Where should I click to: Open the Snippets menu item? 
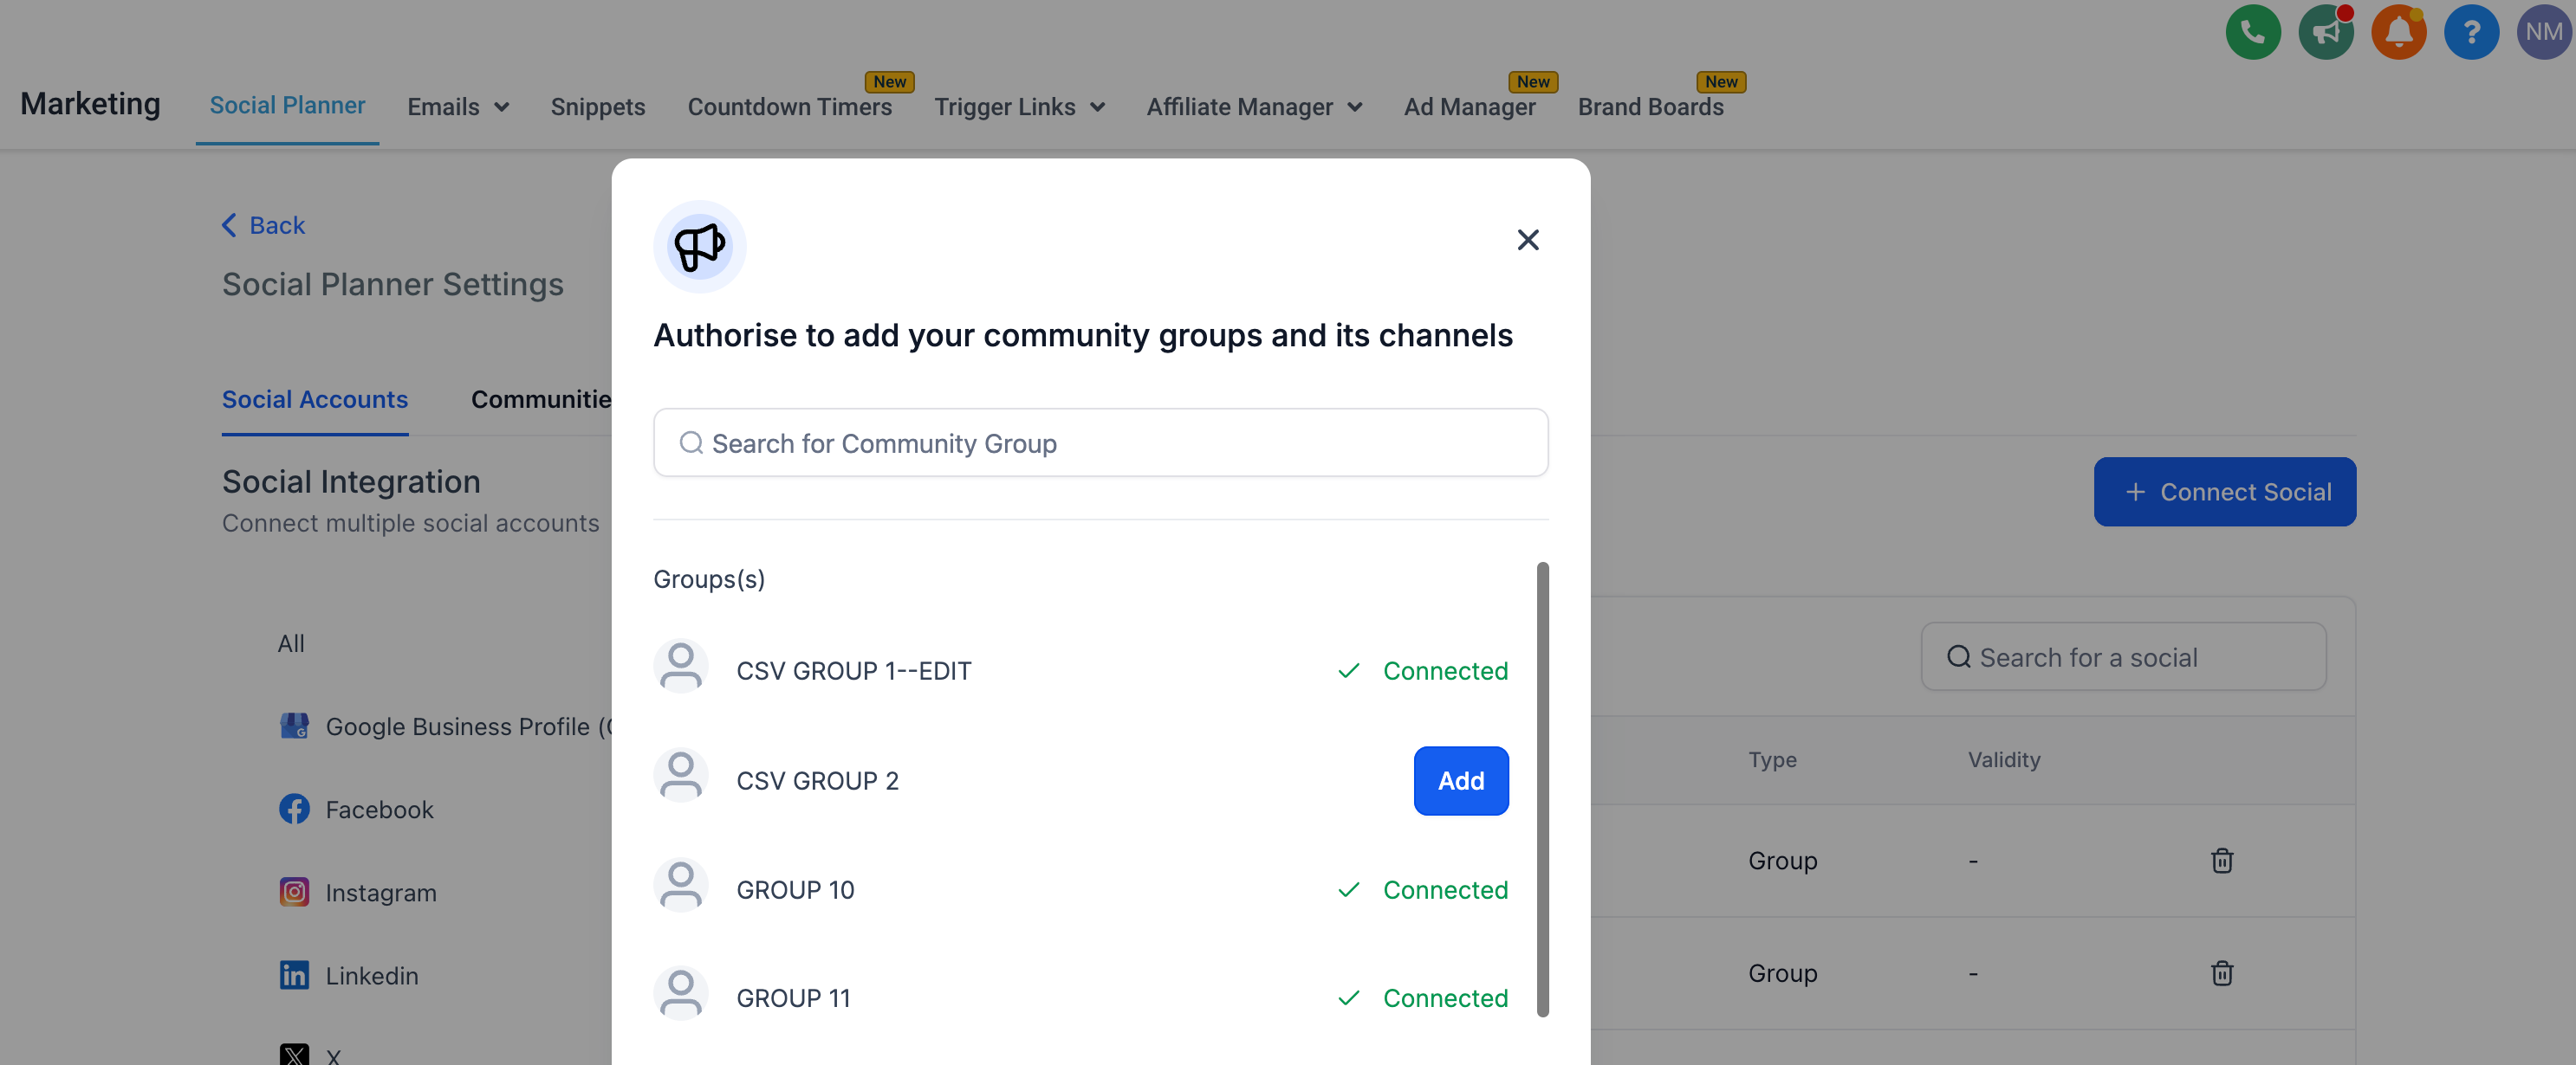click(x=597, y=106)
